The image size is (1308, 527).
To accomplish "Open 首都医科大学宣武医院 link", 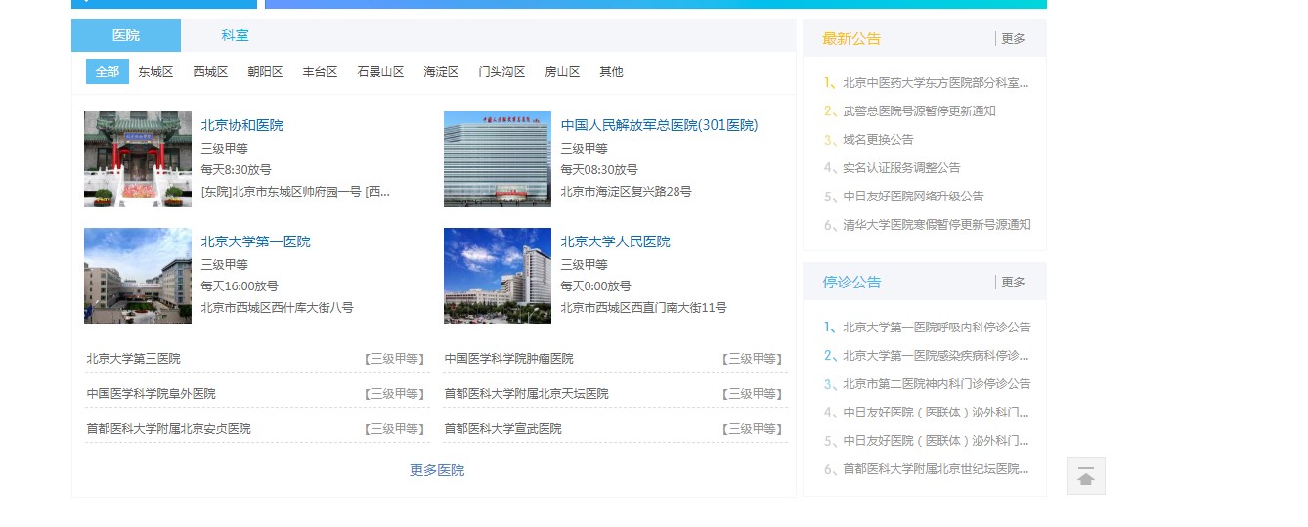I will tap(502, 429).
